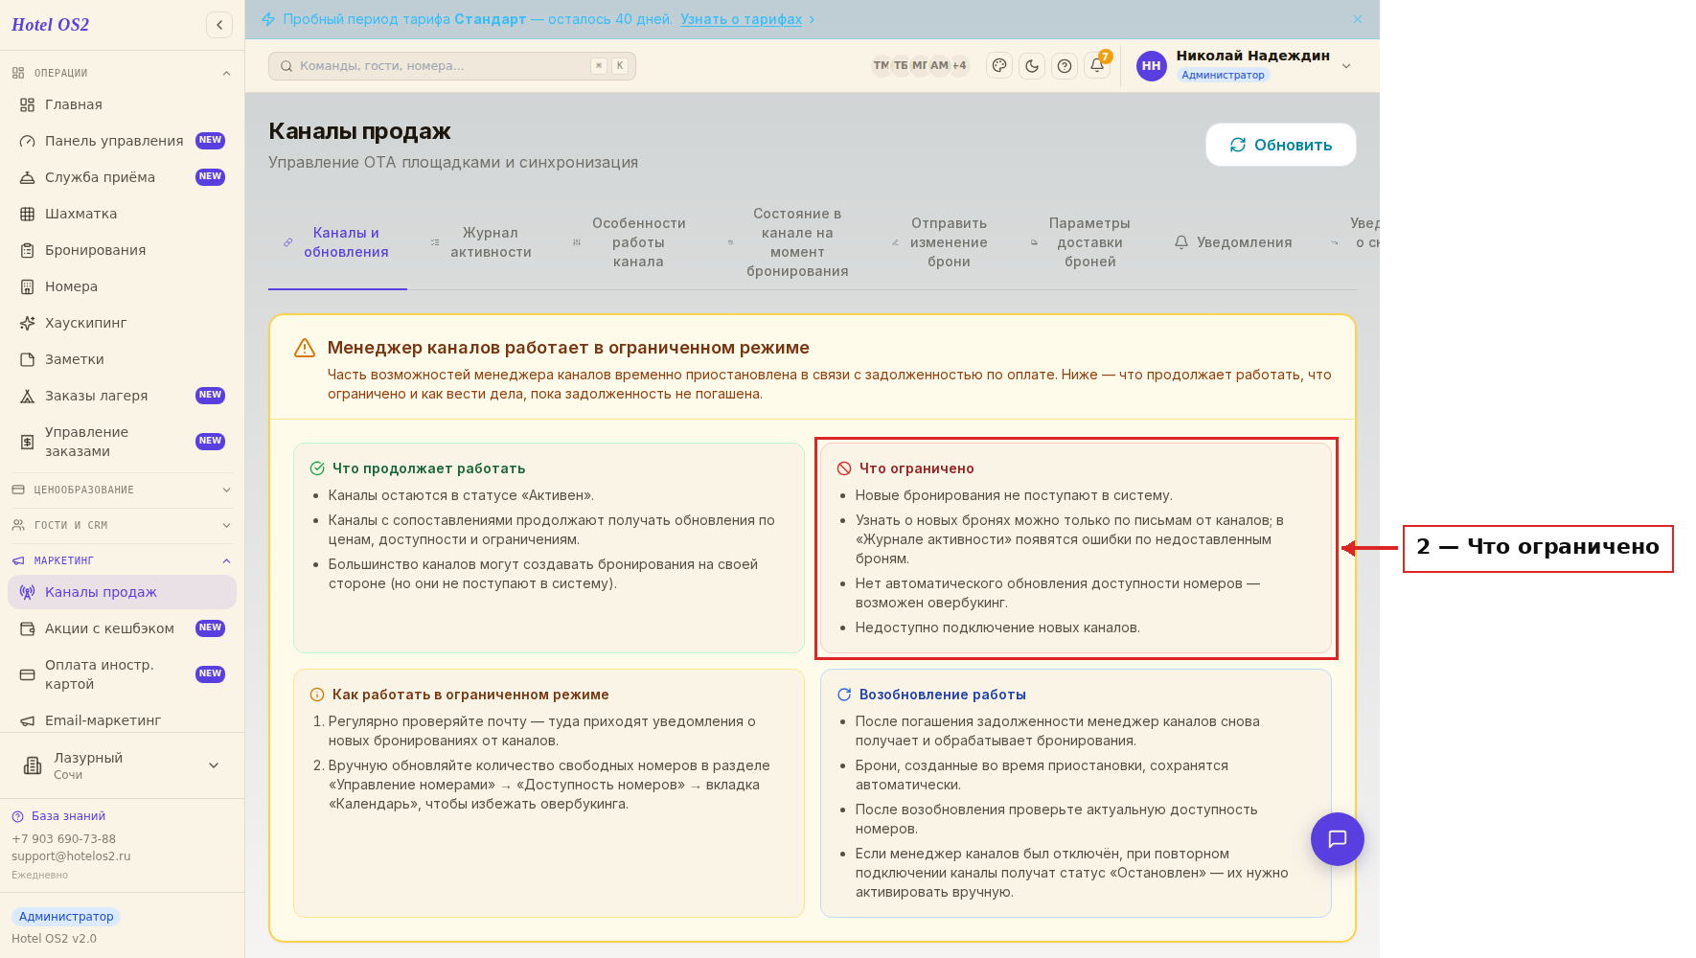Click the Каналы продаж antenna icon
1696x958 pixels.
click(x=28, y=592)
